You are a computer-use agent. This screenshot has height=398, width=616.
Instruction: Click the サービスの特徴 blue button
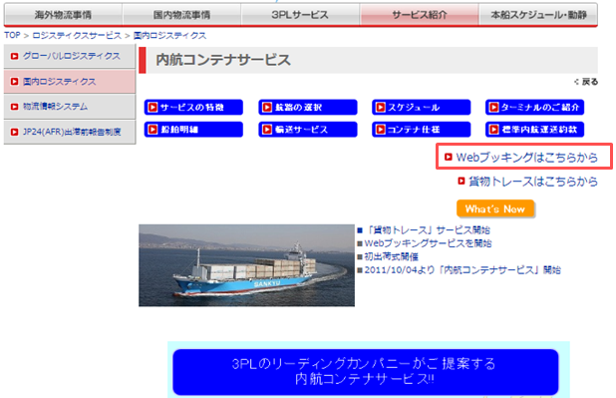click(x=193, y=107)
